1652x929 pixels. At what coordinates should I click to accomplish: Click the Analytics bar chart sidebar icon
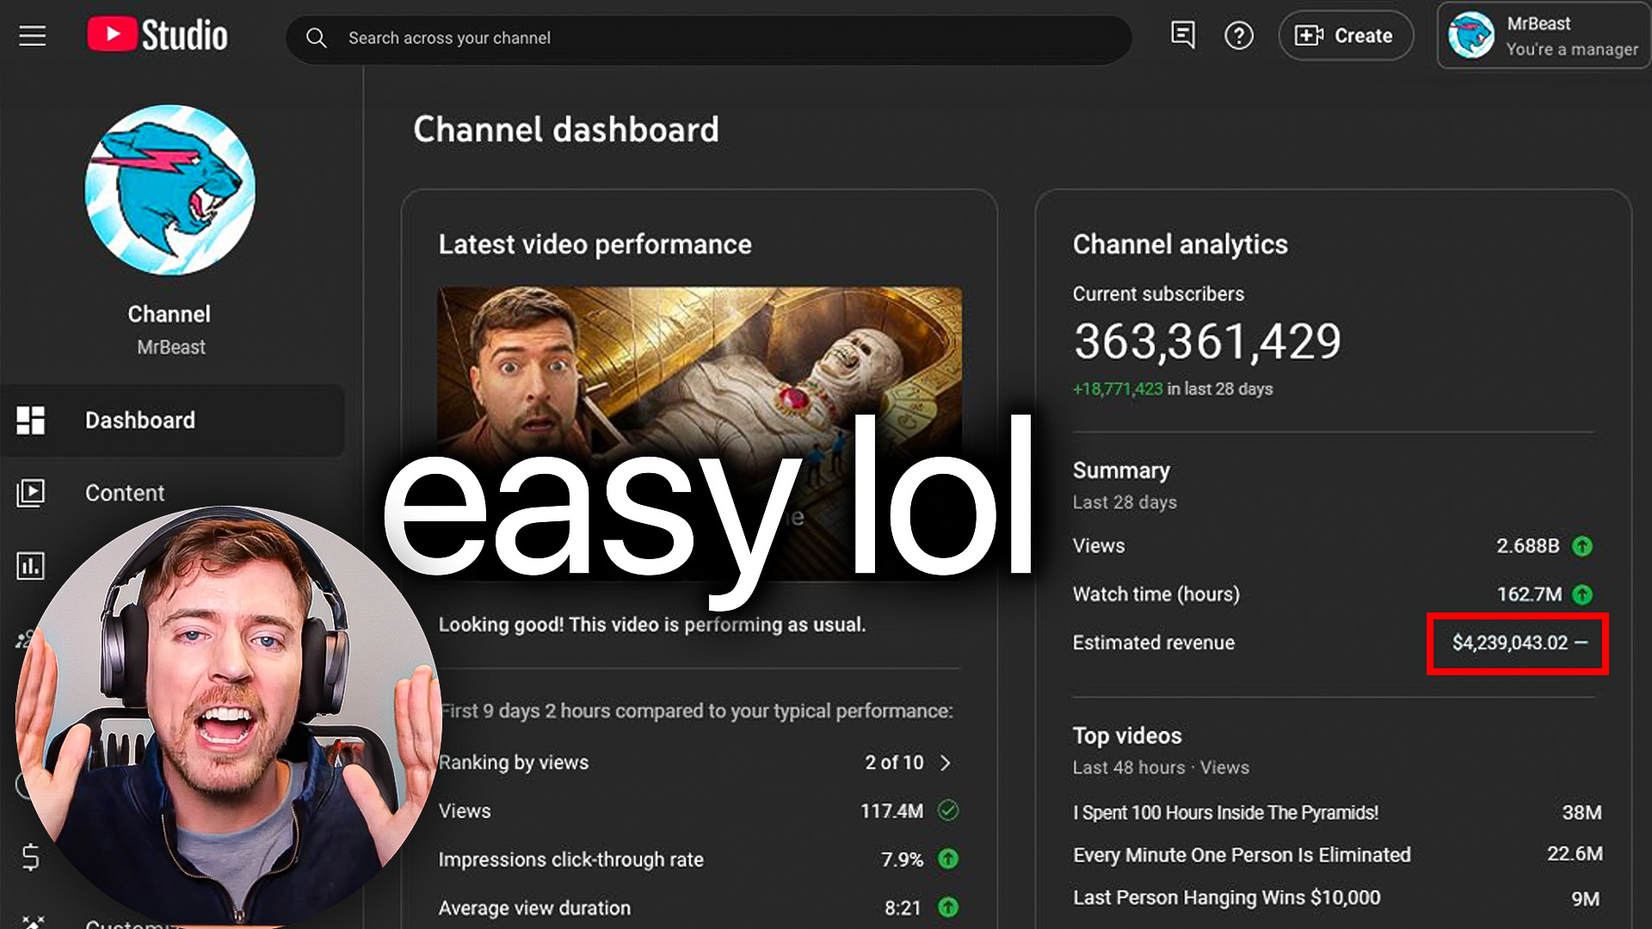[31, 565]
